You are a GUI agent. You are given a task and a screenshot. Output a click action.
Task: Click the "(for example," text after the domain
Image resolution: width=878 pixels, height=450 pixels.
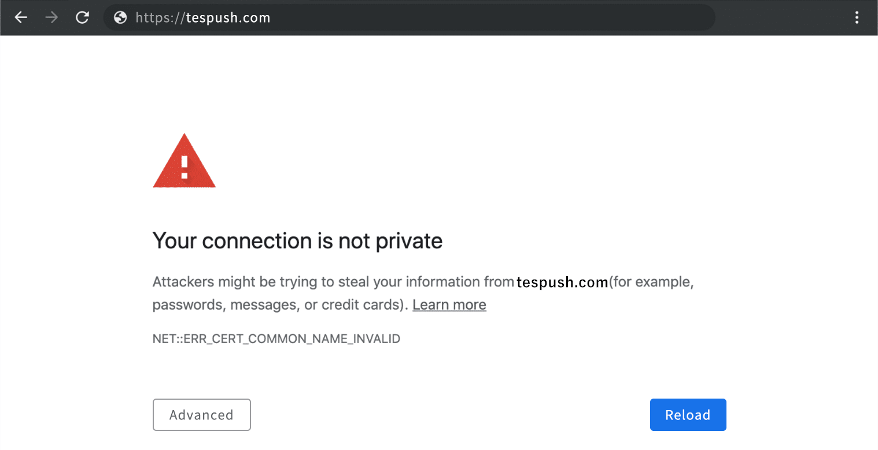tap(651, 282)
